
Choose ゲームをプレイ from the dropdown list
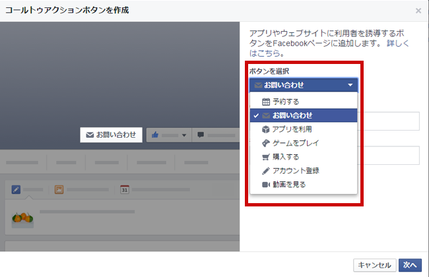pos(304,143)
